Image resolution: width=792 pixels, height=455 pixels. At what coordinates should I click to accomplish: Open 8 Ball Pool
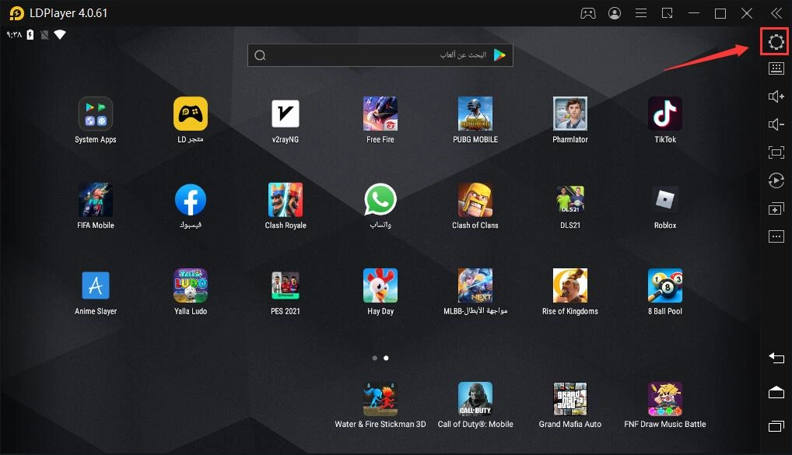[x=665, y=285]
